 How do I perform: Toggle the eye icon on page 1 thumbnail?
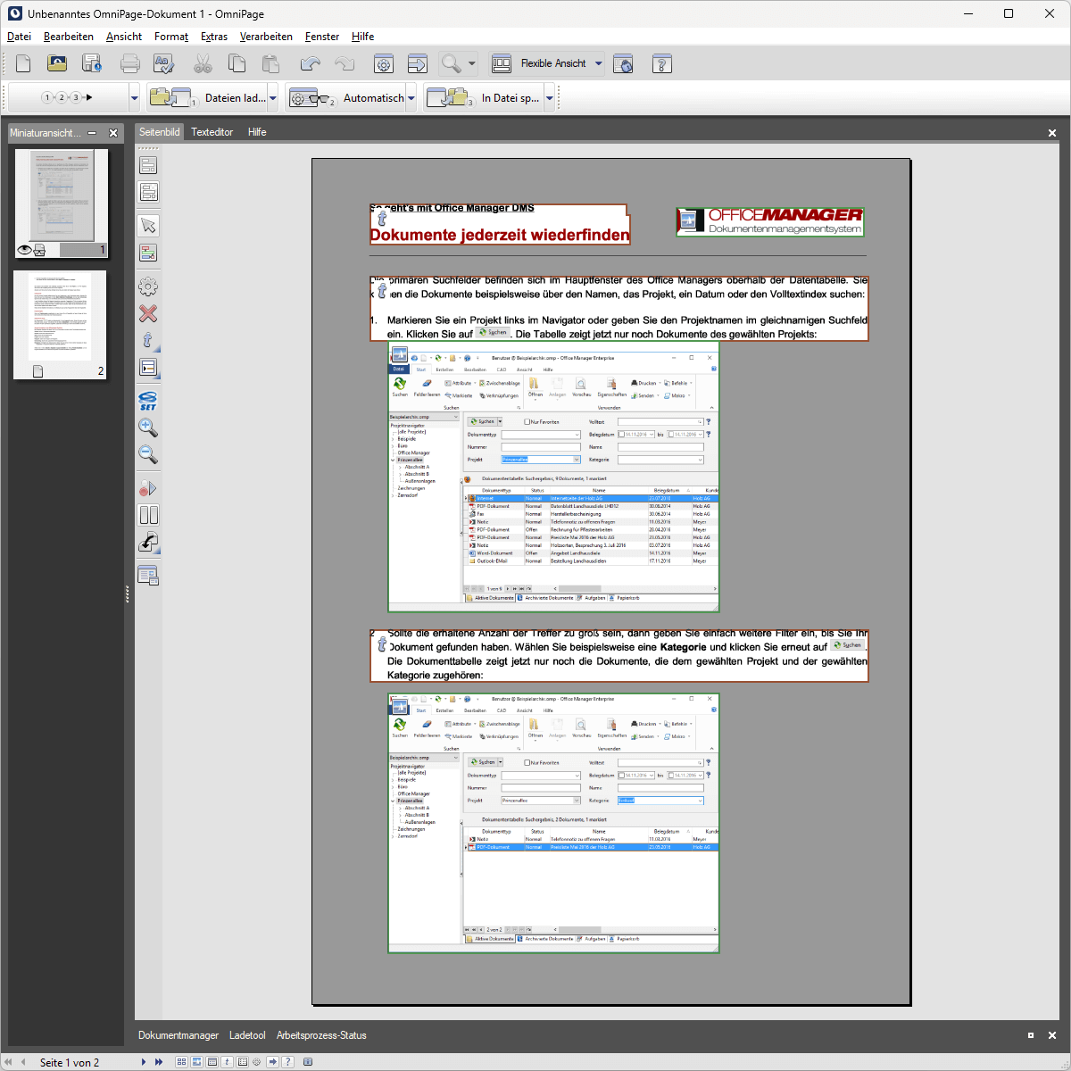24,250
